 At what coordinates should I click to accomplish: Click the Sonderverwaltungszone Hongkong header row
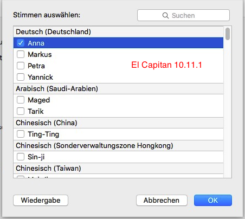118,146
